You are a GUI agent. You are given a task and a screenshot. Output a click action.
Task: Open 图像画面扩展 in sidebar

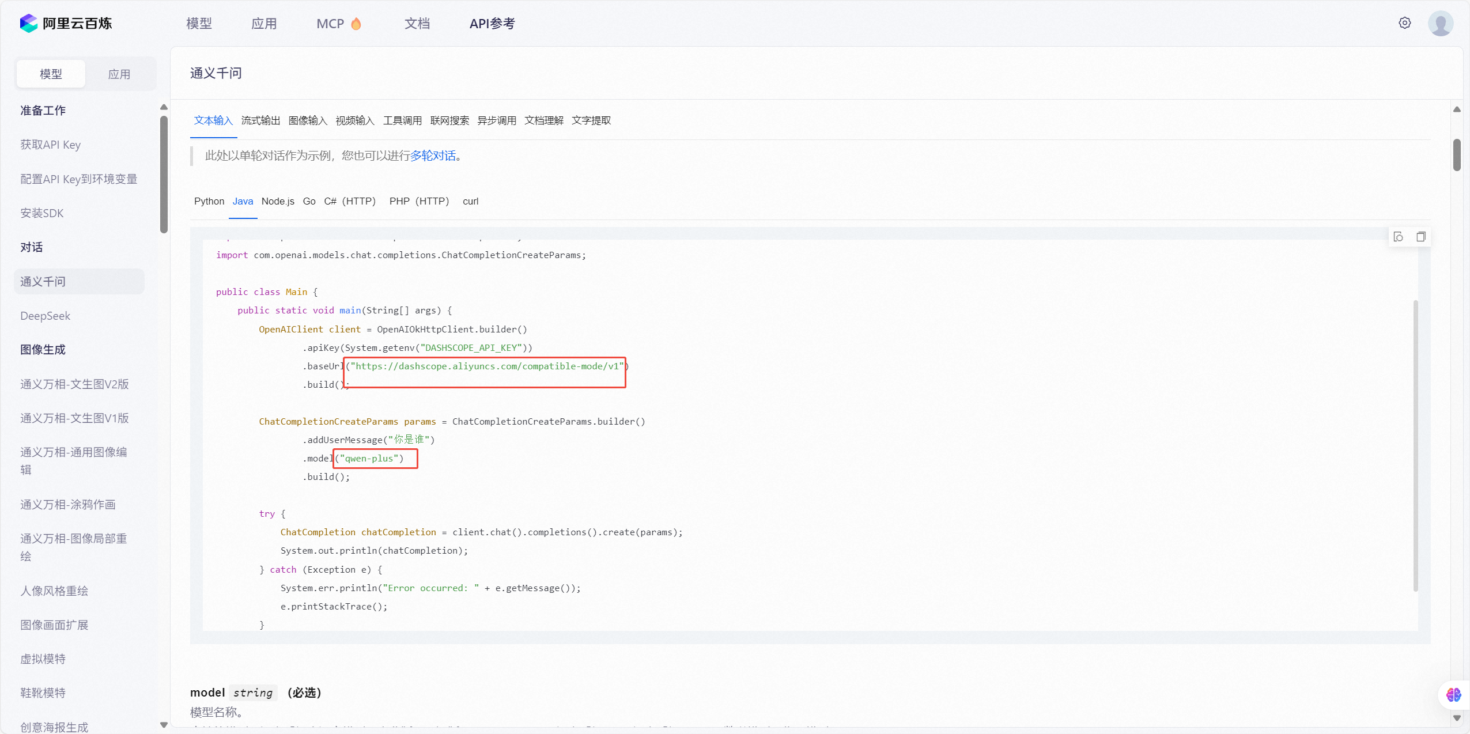(x=54, y=625)
